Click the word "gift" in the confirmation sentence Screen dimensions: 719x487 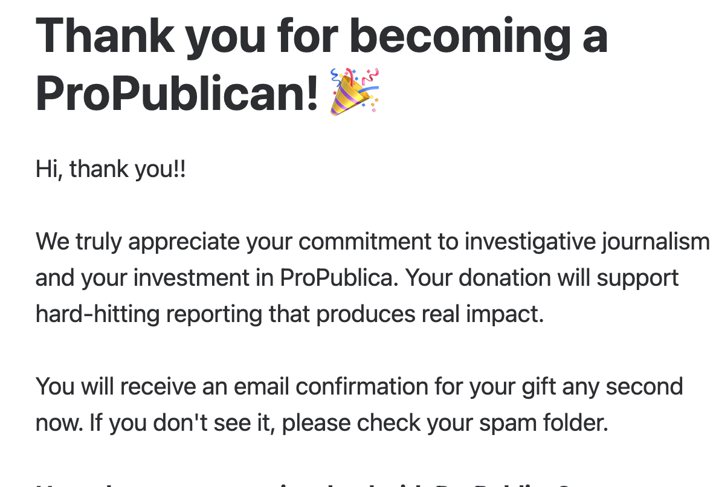point(536,387)
